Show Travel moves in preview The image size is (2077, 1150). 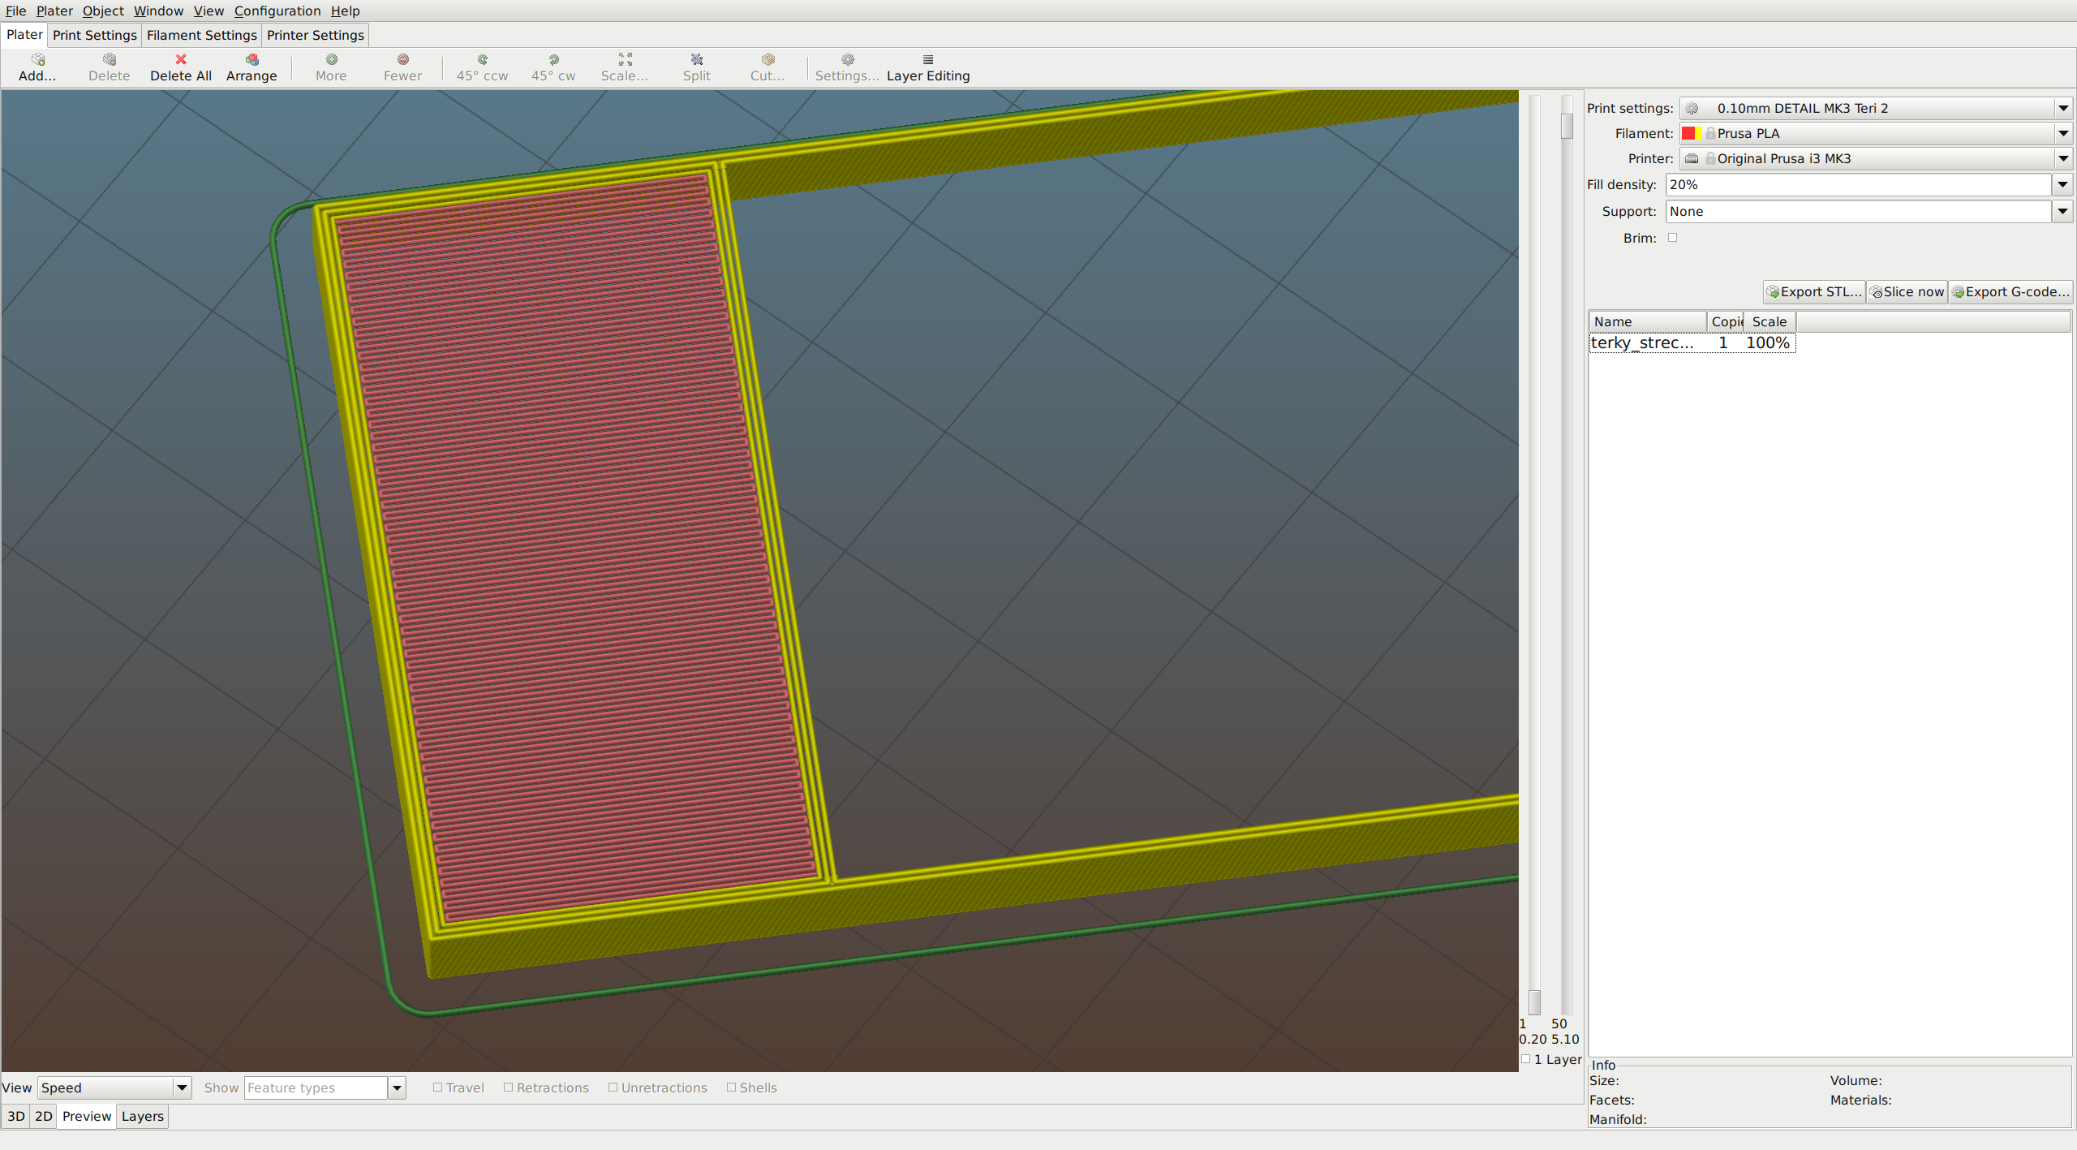pos(438,1088)
